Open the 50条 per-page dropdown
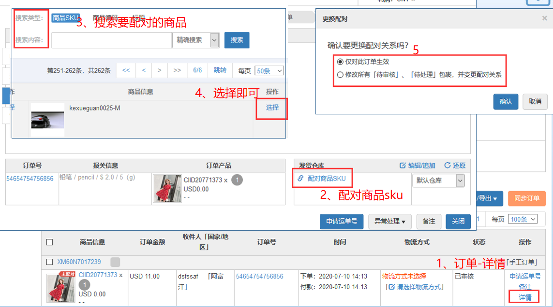553x307 pixels. point(269,71)
